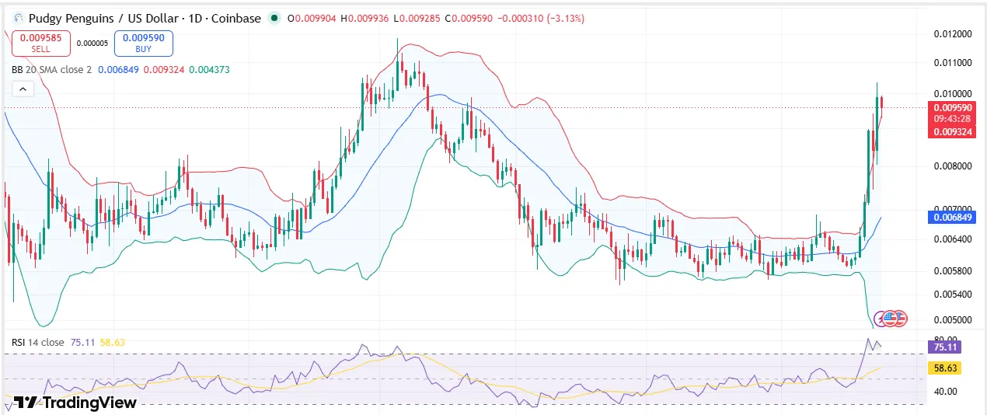The image size is (987, 415).
Task: Click the 40.00 RSI scale label
Action: click(x=945, y=392)
